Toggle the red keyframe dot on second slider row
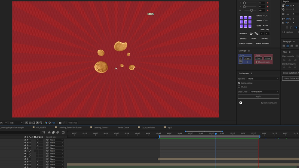The height and width of the screenshot is (168, 299). coord(268,7)
